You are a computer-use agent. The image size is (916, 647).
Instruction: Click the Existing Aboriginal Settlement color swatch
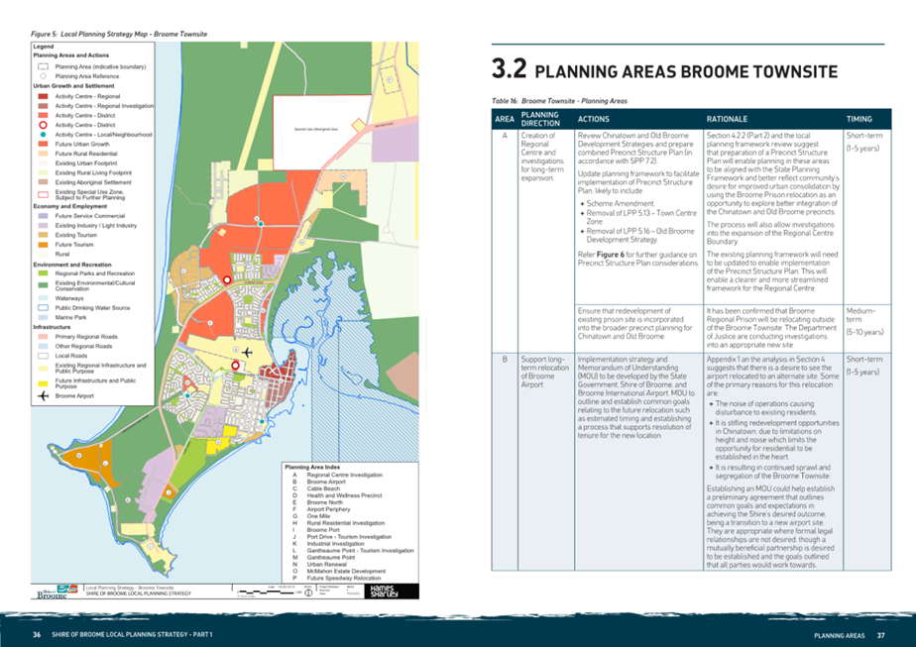click(44, 182)
